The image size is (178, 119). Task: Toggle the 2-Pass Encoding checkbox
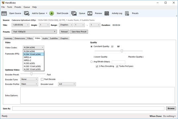pos(97,66)
